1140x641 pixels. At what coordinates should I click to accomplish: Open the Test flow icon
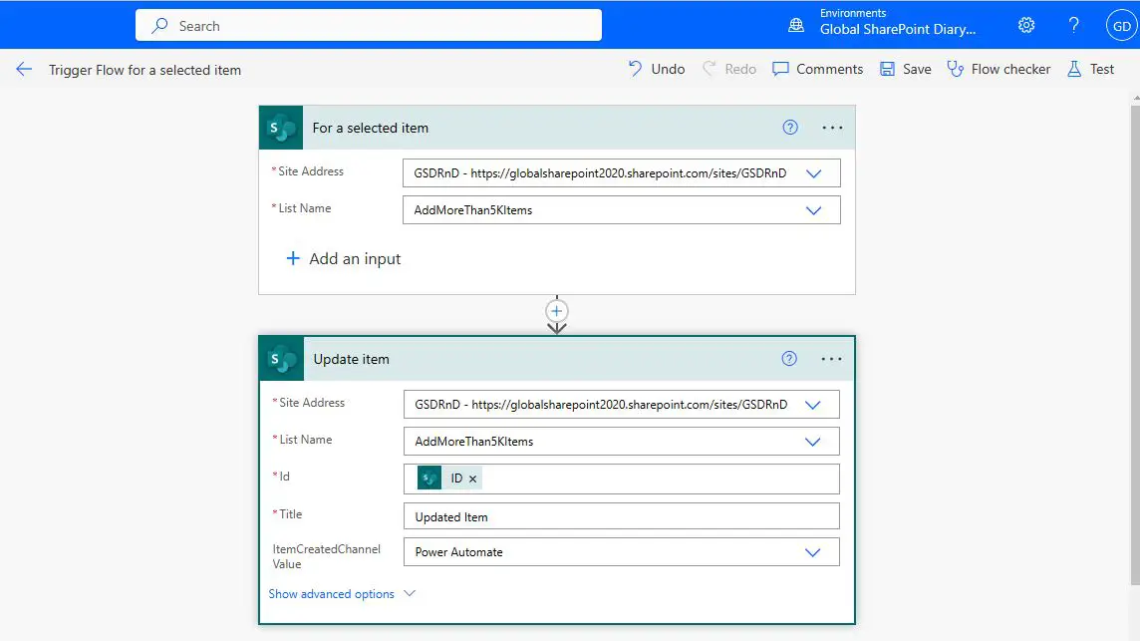(x=1073, y=69)
